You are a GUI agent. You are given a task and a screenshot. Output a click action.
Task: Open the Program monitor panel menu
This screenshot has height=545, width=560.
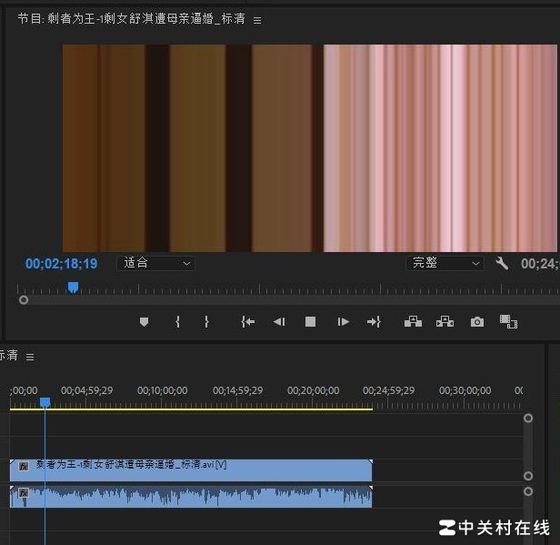point(257,20)
